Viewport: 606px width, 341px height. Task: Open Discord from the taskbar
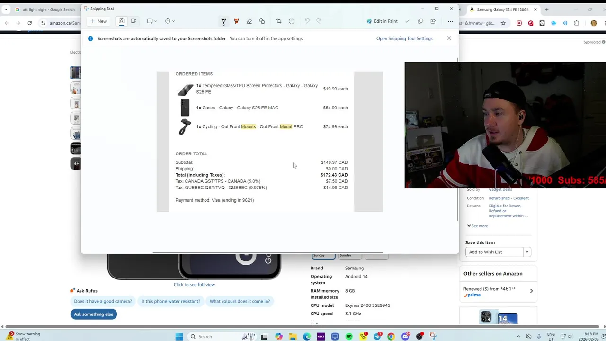click(405, 337)
